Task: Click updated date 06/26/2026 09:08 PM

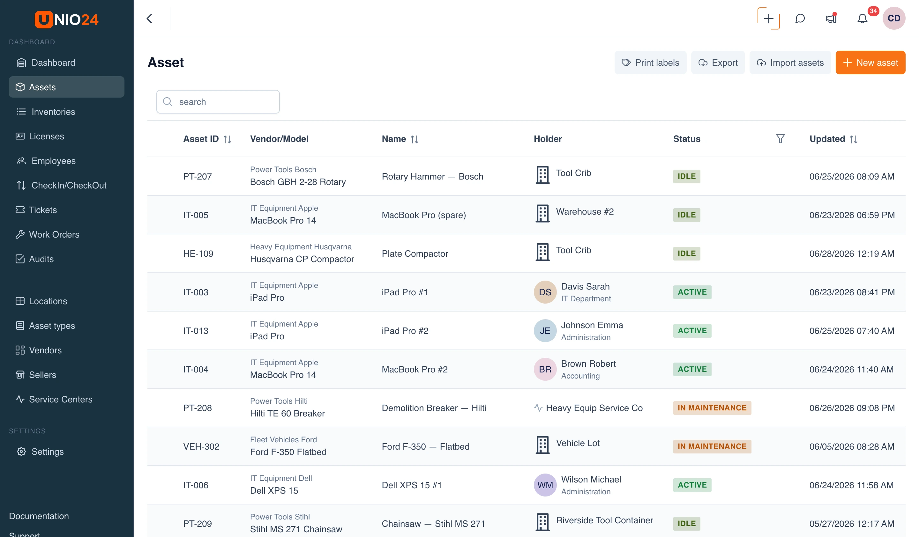Action: 852,408
